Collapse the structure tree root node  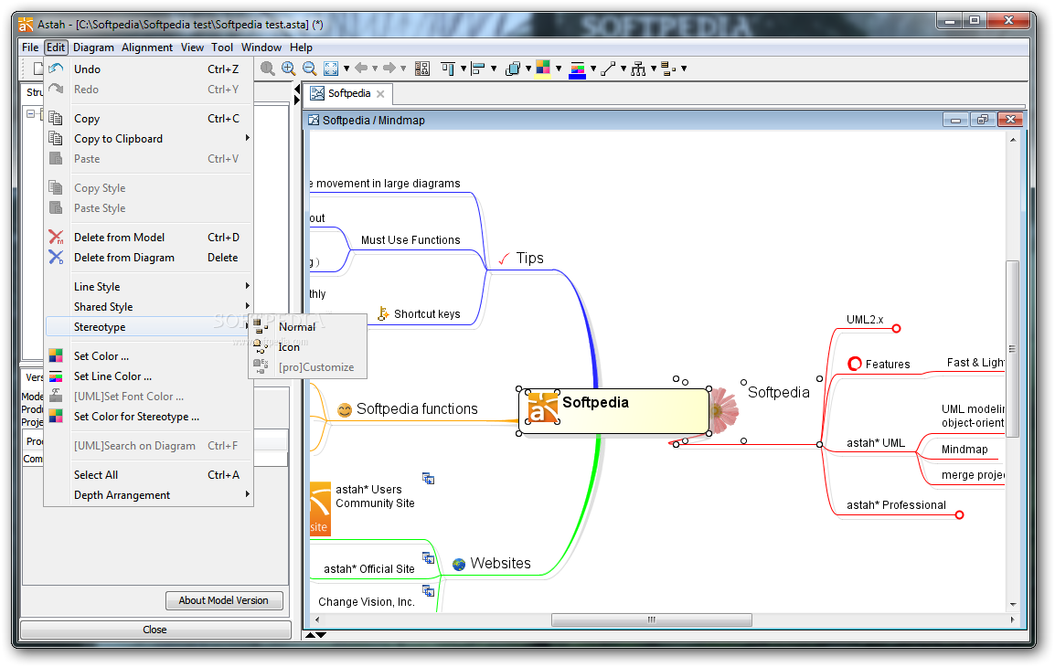31,113
